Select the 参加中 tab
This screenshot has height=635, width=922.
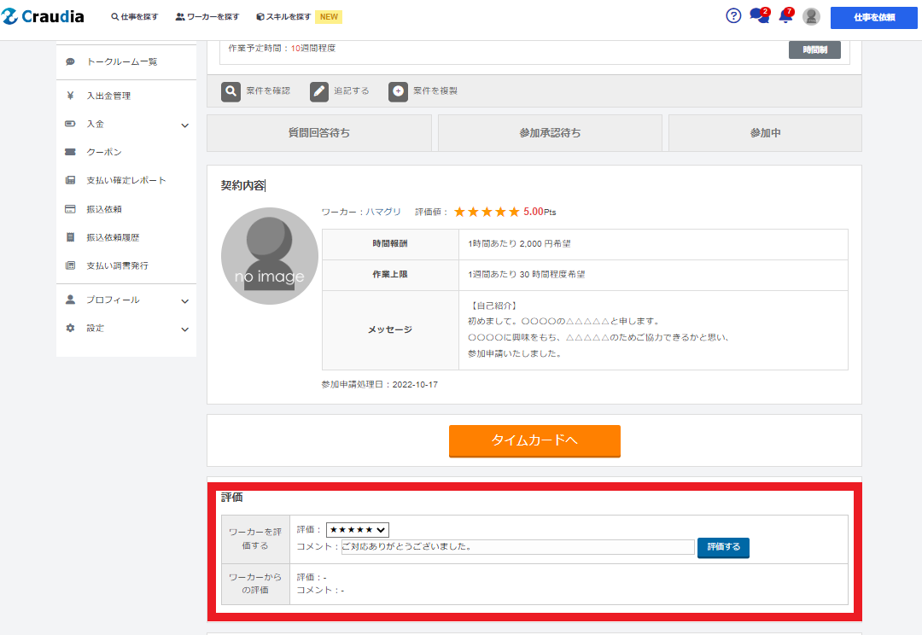point(765,133)
